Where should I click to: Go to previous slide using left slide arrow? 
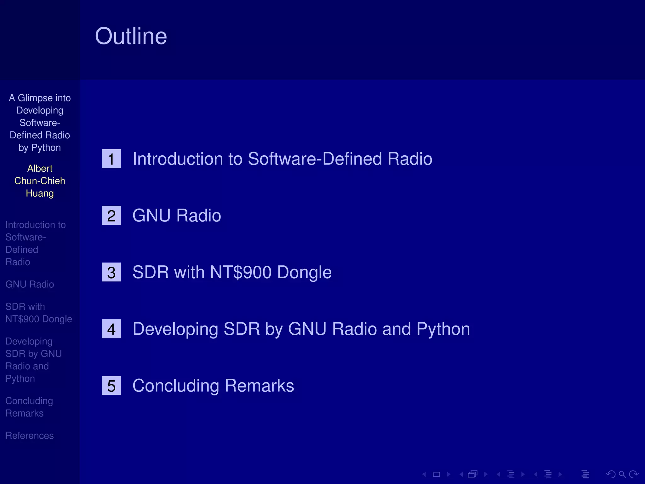(424, 474)
